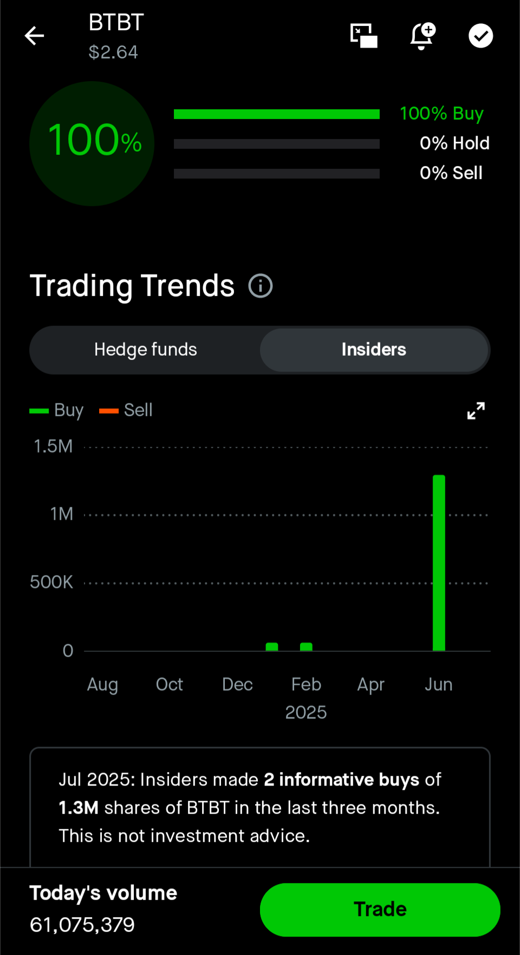
Task: Open the insider buys summary card
Action: click(x=260, y=807)
